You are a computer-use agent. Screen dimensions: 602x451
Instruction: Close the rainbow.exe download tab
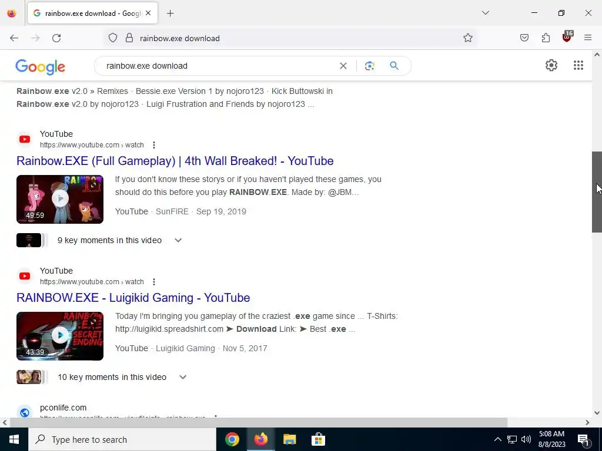(x=148, y=13)
